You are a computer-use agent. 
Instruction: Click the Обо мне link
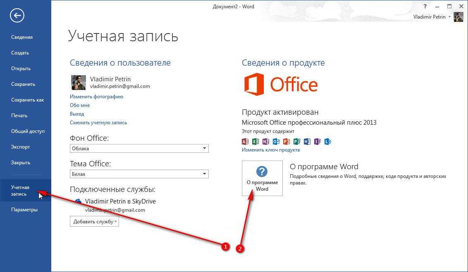pos(80,105)
